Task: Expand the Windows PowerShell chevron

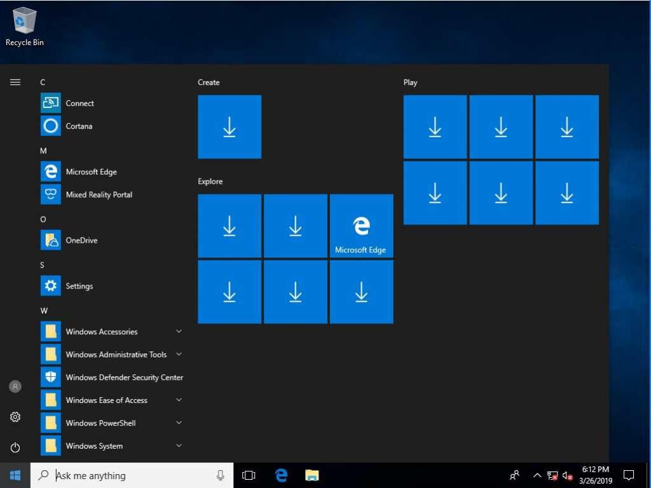Action: click(179, 423)
